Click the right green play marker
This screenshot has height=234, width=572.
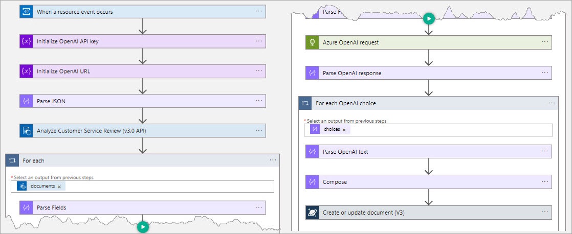(x=429, y=18)
